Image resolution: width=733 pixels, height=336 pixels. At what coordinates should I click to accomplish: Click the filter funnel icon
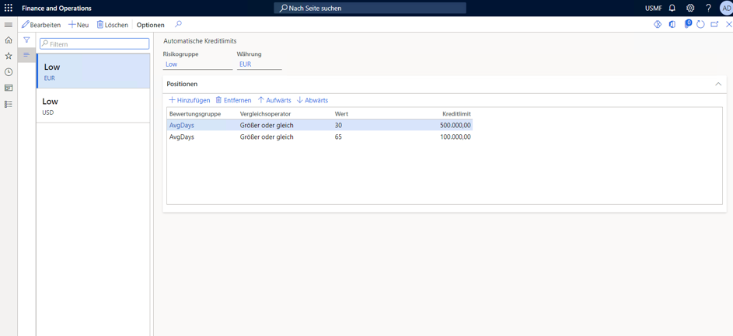click(x=26, y=40)
